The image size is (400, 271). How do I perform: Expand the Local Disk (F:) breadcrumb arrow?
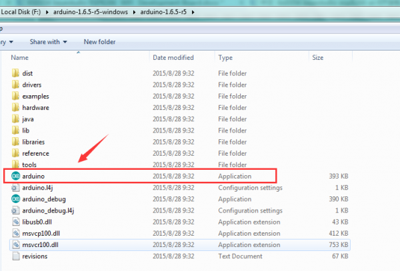47,12
